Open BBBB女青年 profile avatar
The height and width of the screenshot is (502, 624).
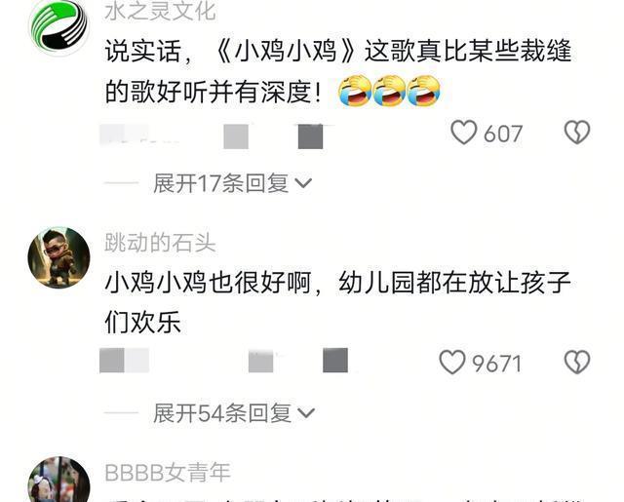point(58,480)
